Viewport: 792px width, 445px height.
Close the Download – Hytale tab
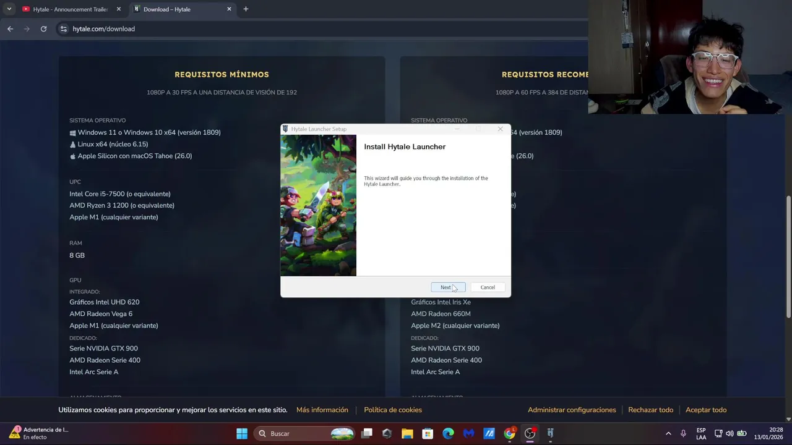(x=229, y=9)
